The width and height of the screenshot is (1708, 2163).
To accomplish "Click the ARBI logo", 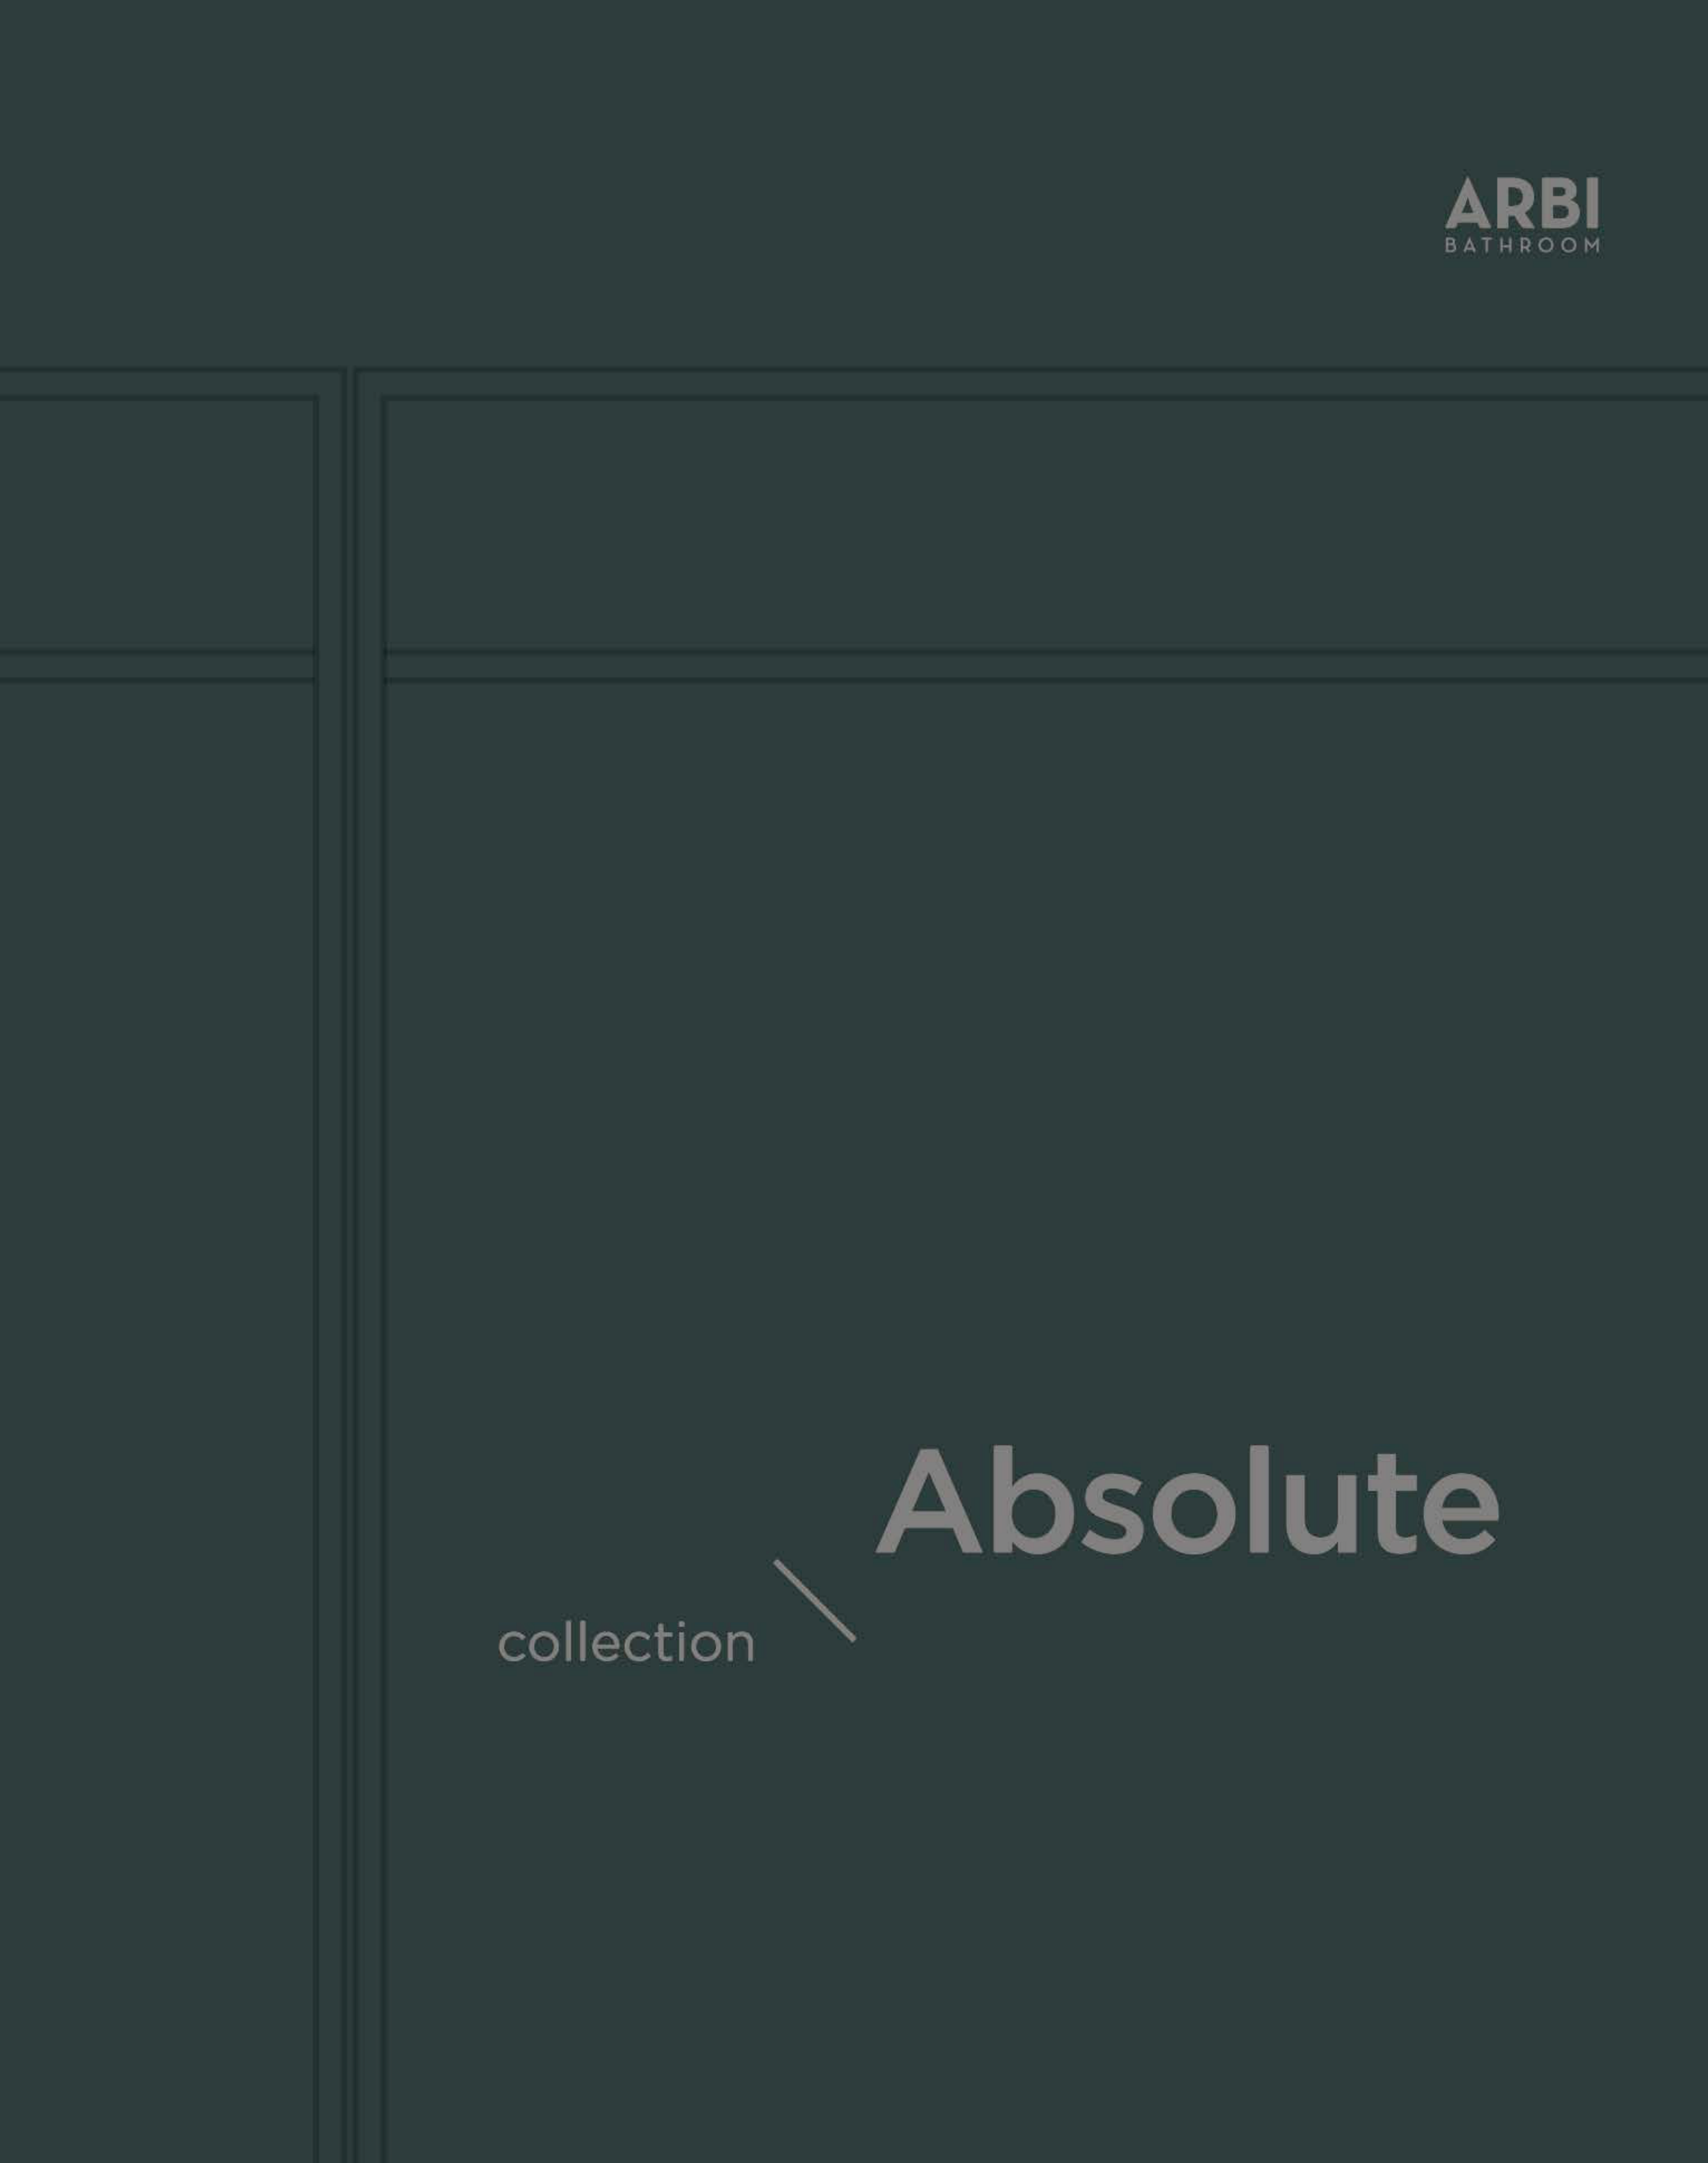I will (x=1521, y=205).
